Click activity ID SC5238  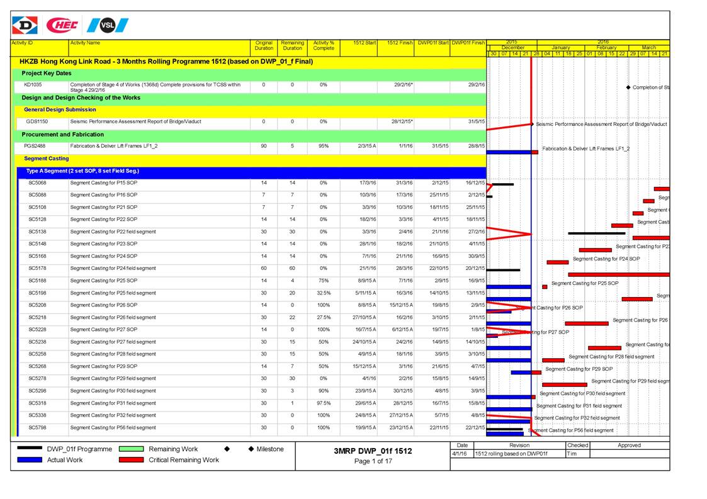pyautogui.click(x=37, y=342)
